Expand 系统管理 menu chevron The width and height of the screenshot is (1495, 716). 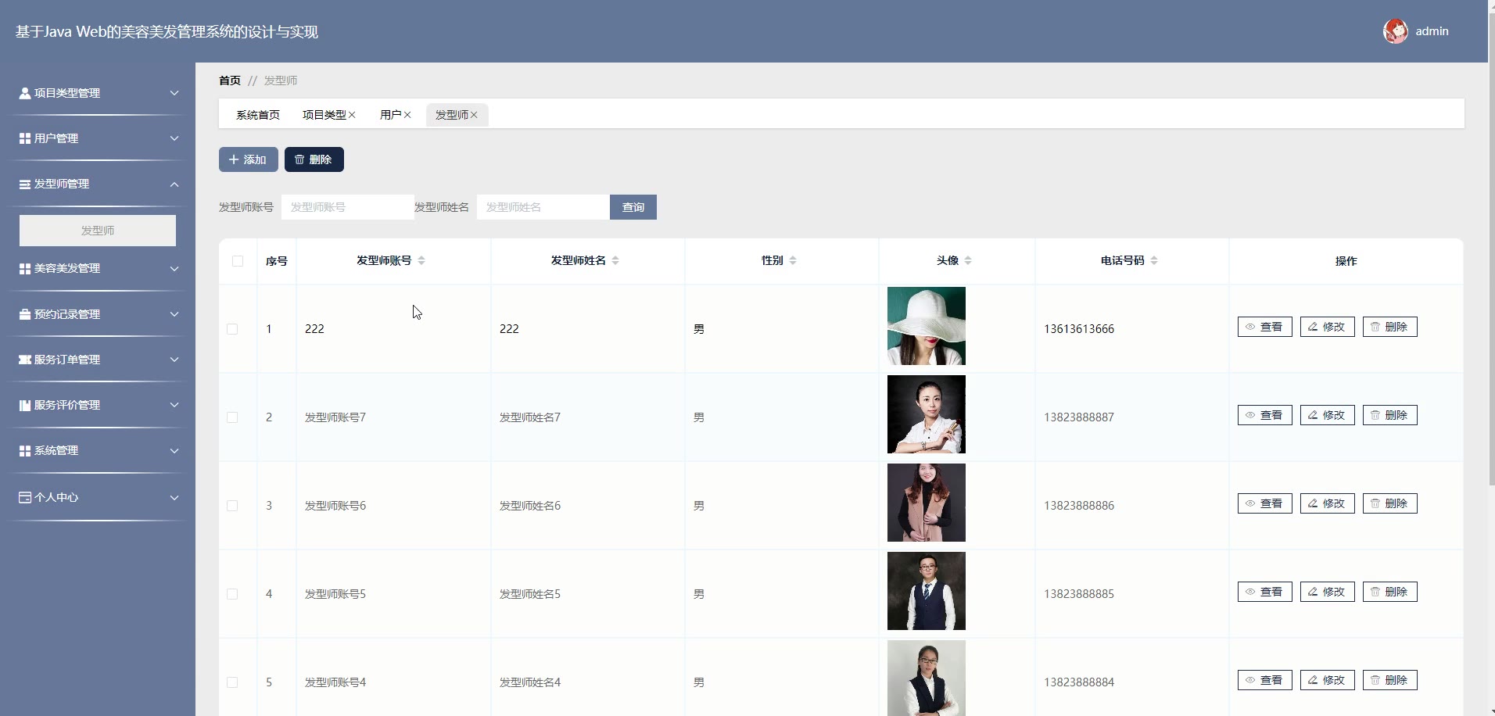click(174, 451)
